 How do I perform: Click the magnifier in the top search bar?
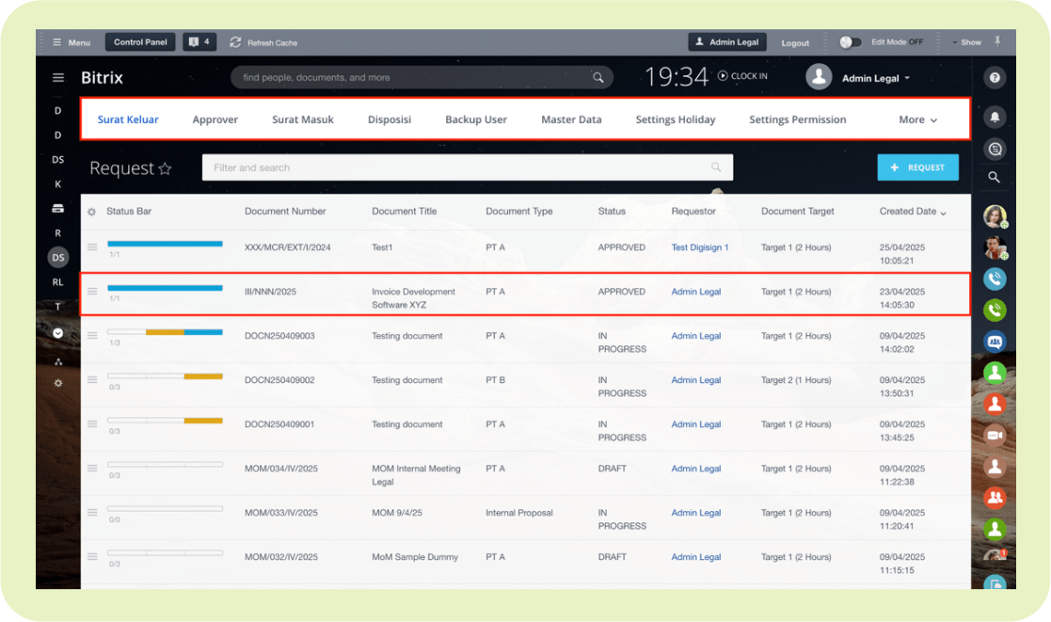coord(598,78)
